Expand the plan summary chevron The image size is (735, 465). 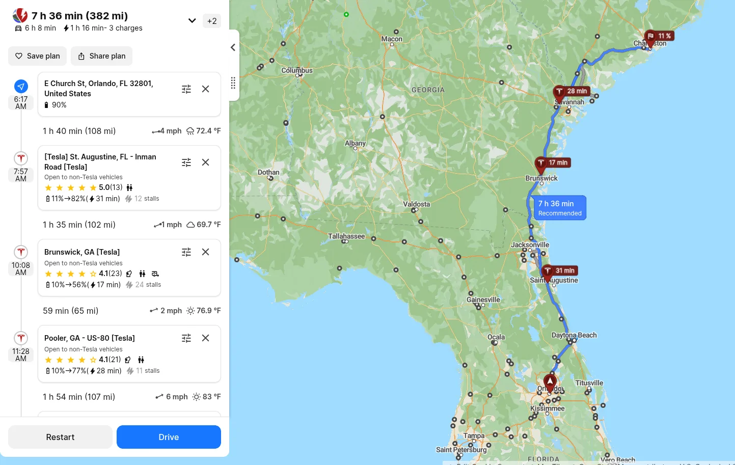pyautogui.click(x=192, y=21)
